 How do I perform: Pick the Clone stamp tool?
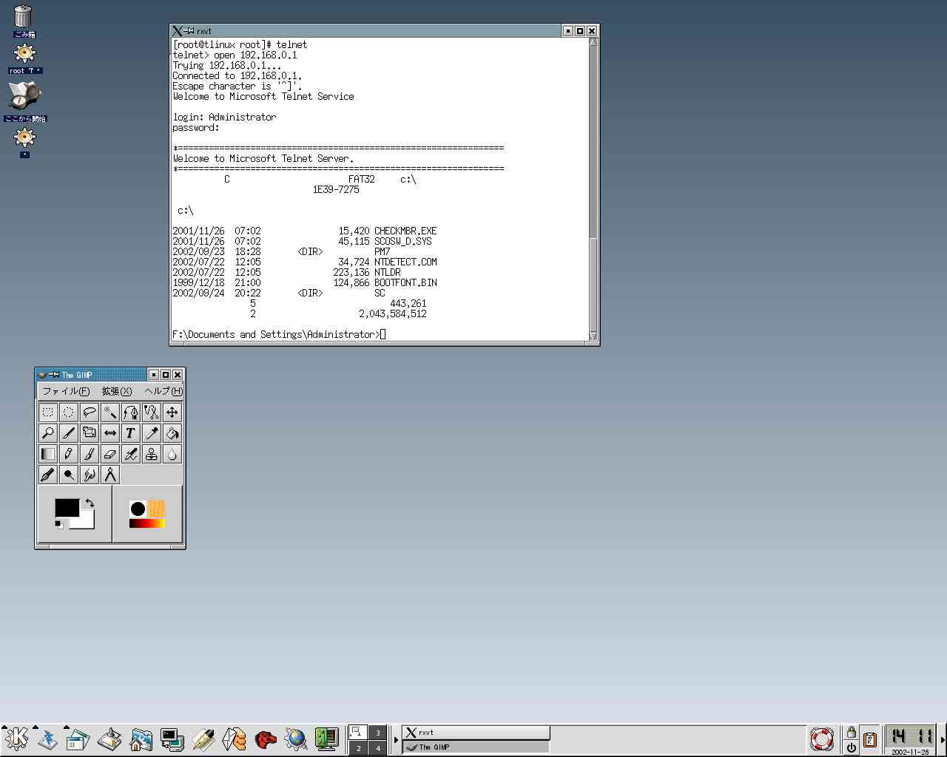click(152, 454)
